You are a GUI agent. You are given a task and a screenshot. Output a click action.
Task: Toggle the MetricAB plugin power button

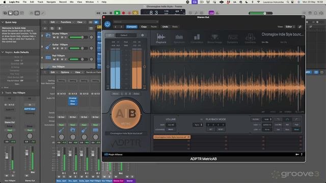click(x=107, y=24)
